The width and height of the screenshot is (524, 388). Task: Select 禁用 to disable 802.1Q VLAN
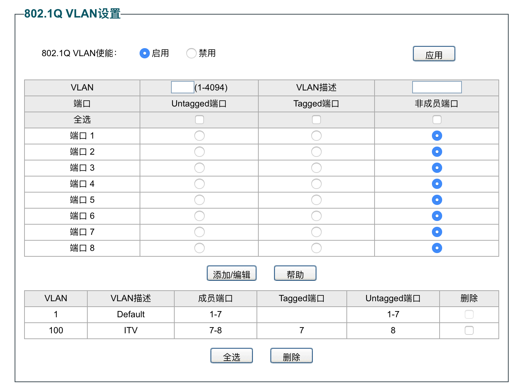191,53
